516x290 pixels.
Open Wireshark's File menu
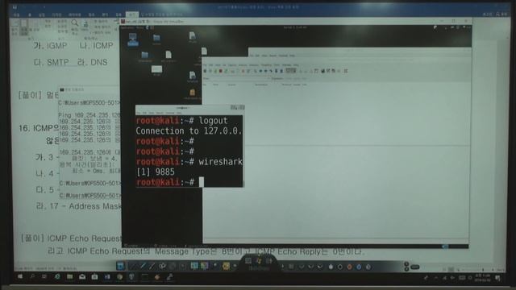(x=205, y=65)
